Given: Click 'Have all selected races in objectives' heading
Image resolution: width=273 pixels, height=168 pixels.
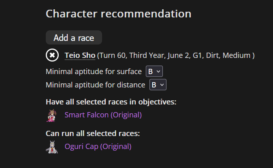Looking at the screenshot, I should (111, 102).
